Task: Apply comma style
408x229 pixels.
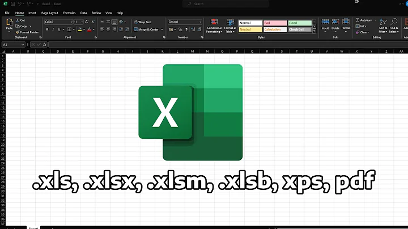Action: point(186,29)
